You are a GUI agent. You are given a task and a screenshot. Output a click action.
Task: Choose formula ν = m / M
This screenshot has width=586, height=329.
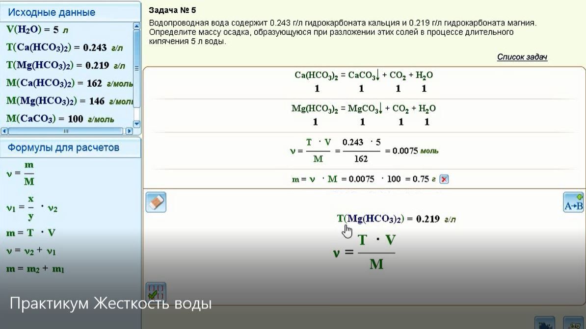(20, 174)
